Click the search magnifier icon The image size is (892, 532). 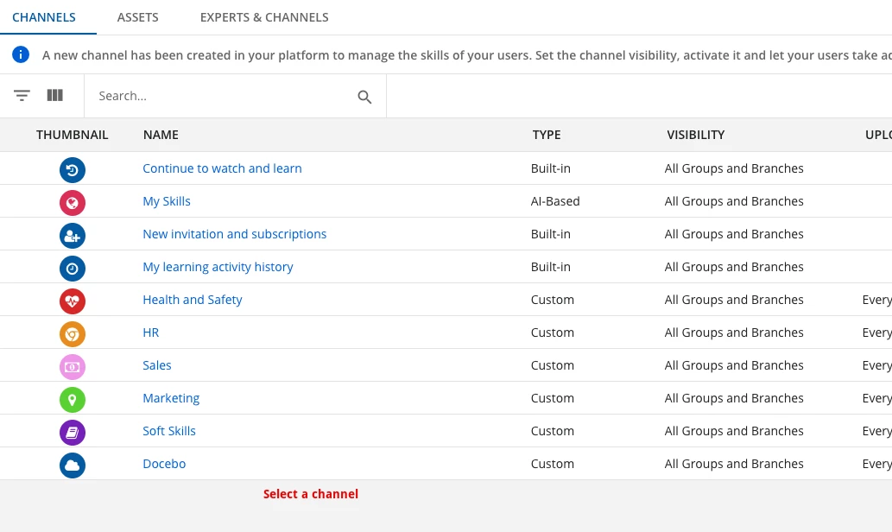(364, 97)
